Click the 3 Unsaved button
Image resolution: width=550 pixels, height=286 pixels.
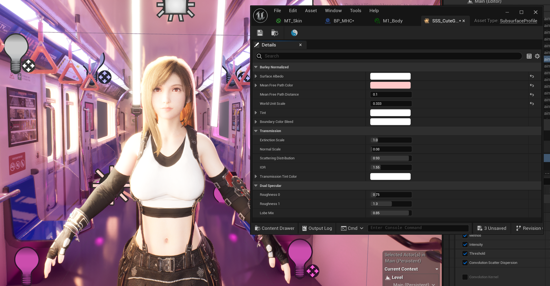(492, 228)
